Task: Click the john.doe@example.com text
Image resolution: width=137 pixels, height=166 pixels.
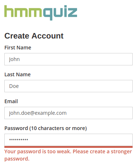Action: pos(38,113)
